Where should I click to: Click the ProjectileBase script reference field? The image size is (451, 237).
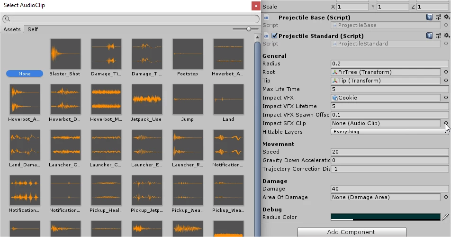coord(386,25)
